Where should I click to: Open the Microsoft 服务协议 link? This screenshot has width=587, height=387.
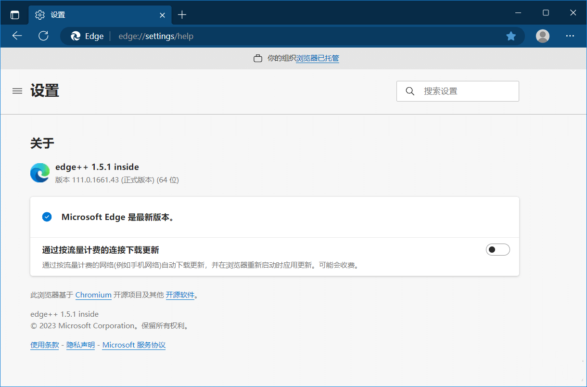tap(134, 345)
